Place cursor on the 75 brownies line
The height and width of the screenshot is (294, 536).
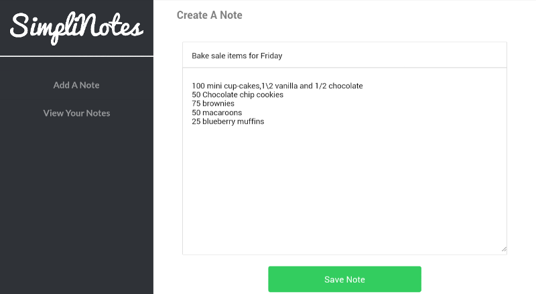point(213,104)
